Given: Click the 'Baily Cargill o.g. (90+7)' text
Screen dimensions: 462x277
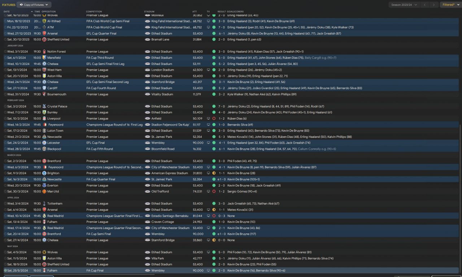Looking at the screenshot, I should pyautogui.click(x=321, y=58).
